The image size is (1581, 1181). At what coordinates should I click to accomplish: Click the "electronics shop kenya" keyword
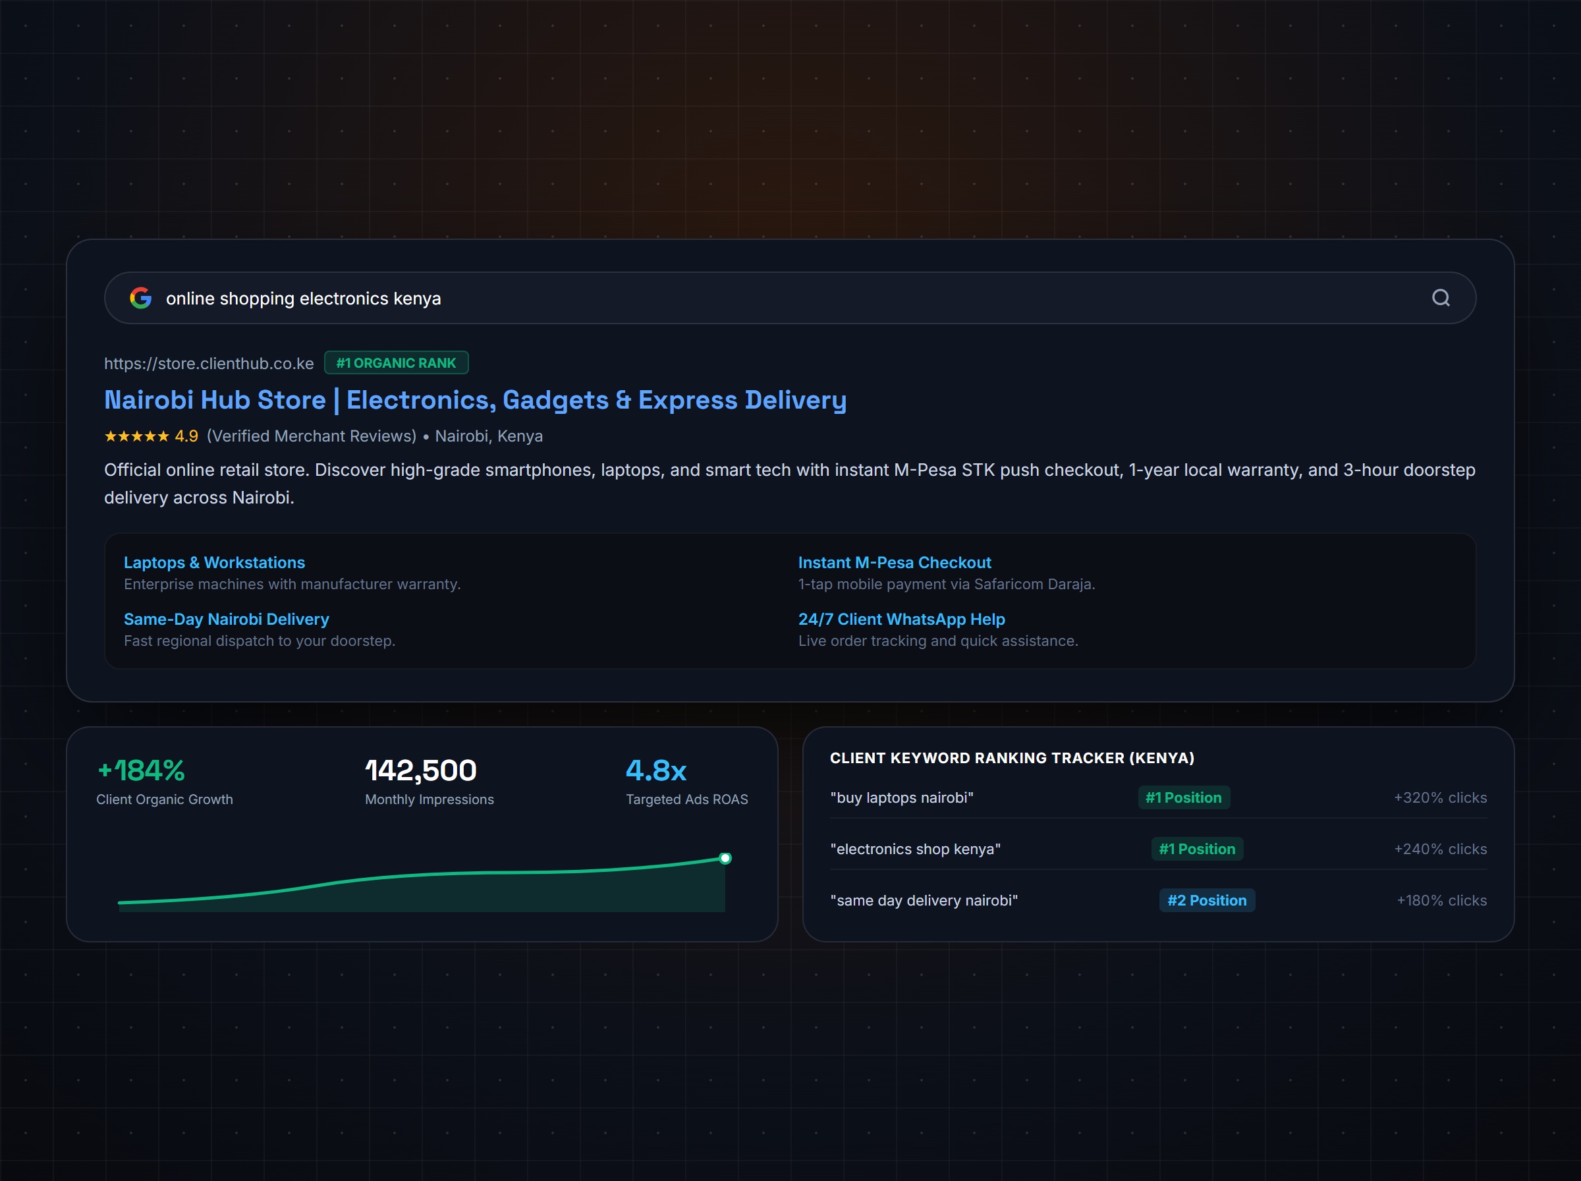915,850
